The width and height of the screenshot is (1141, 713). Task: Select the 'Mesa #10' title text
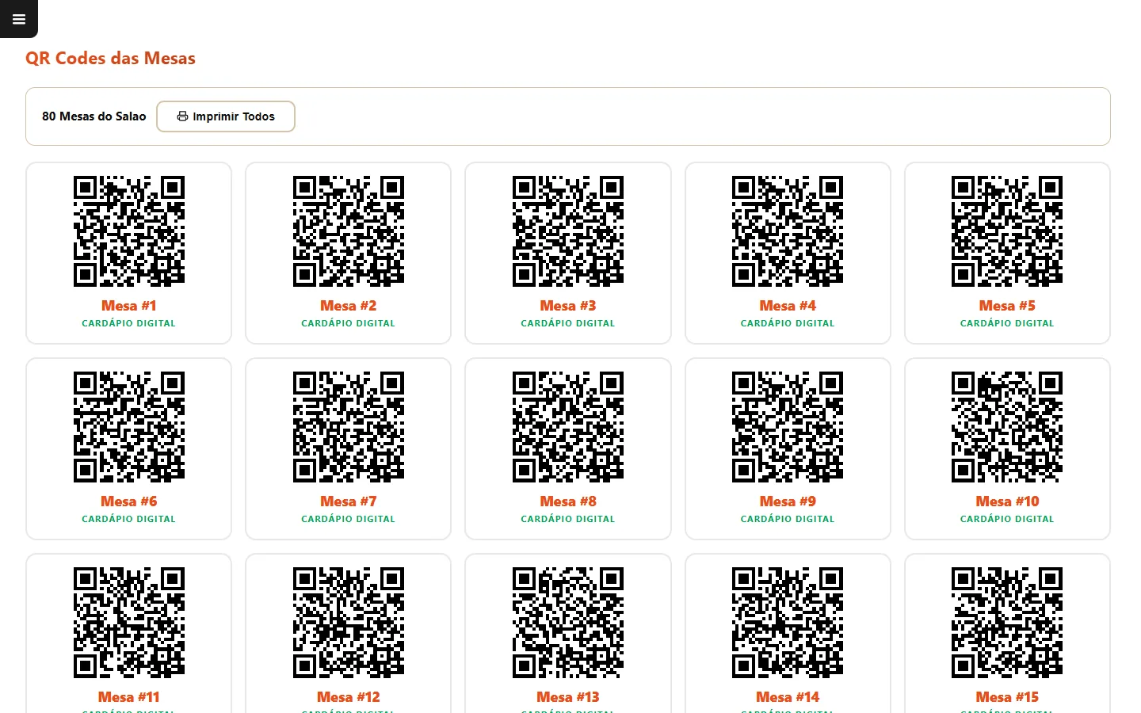1007,501
